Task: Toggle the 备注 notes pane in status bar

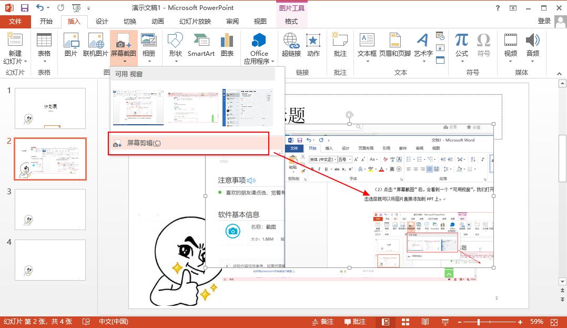Action: (322, 322)
